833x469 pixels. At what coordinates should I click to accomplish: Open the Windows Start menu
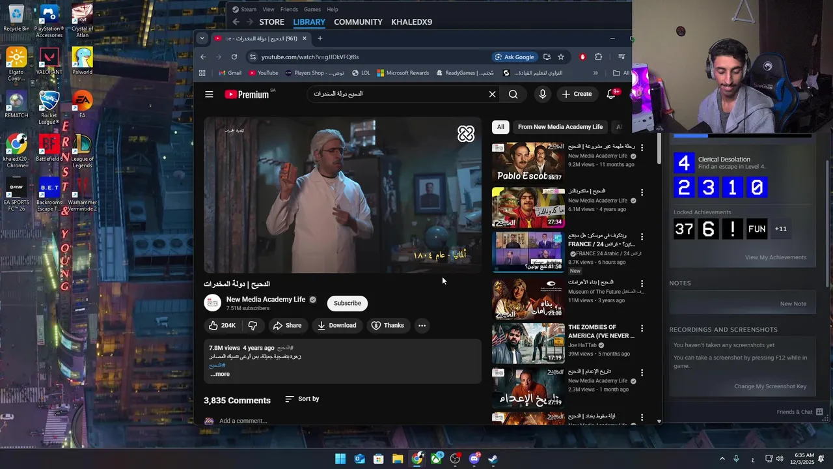tap(340, 459)
